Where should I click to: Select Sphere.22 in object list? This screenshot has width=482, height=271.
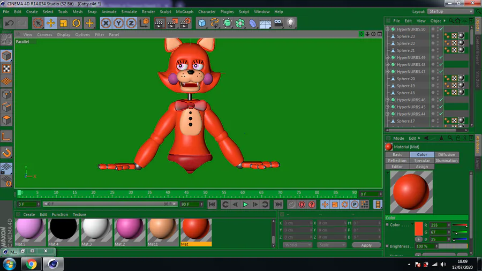[405, 43]
